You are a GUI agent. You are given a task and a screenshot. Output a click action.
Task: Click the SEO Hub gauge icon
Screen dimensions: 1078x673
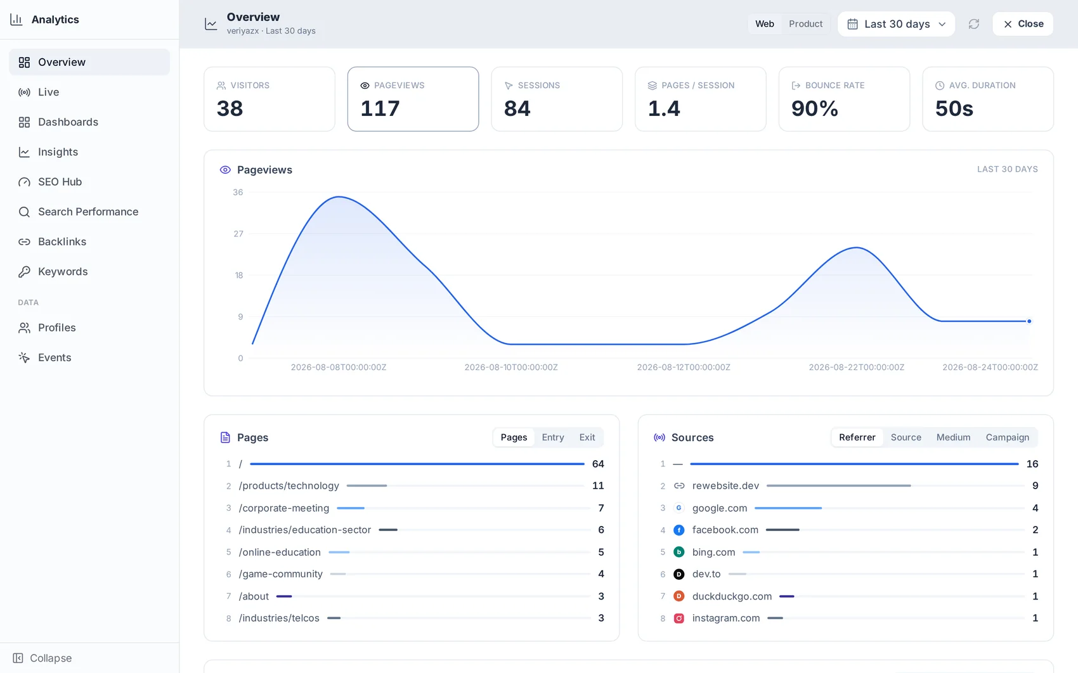pos(24,182)
